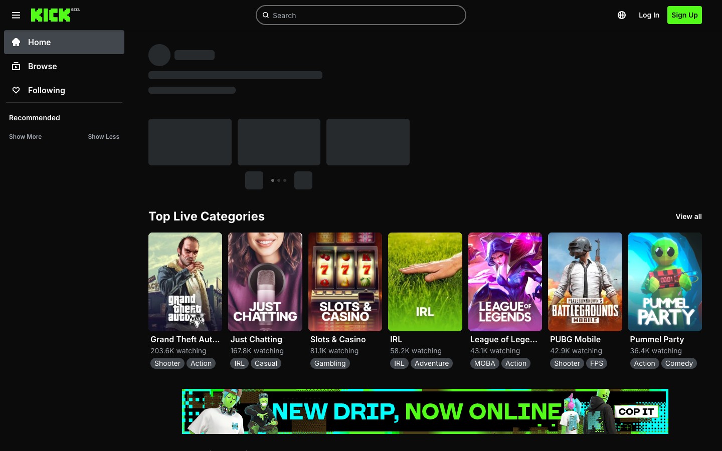Click Slots & Casino title text

(338, 339)
